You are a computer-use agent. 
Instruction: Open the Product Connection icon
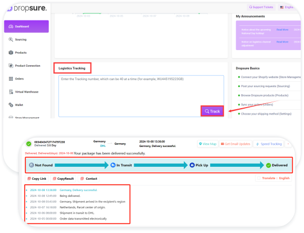coord(11,66)
